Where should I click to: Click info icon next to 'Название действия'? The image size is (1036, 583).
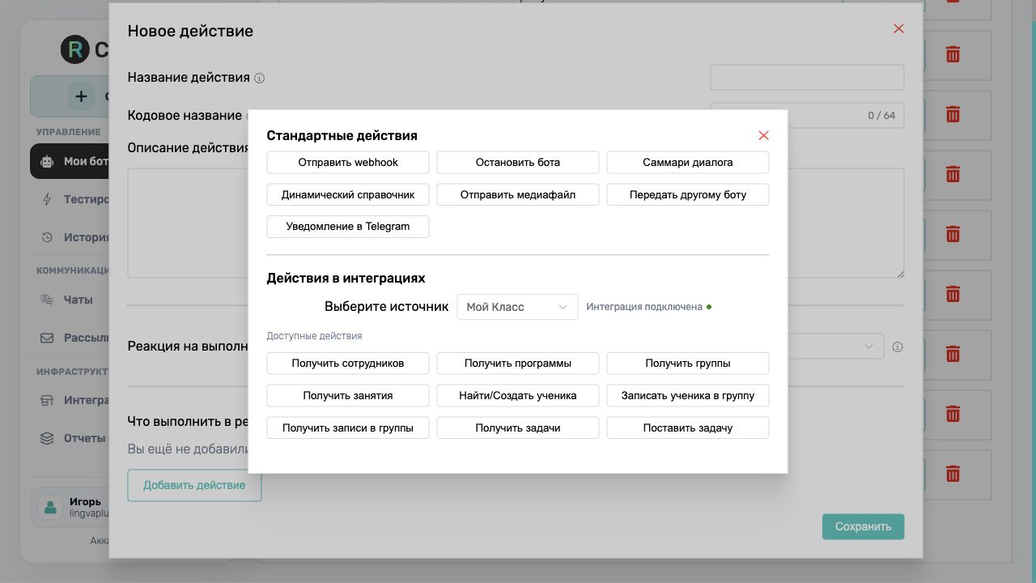[x=259, y=79]
